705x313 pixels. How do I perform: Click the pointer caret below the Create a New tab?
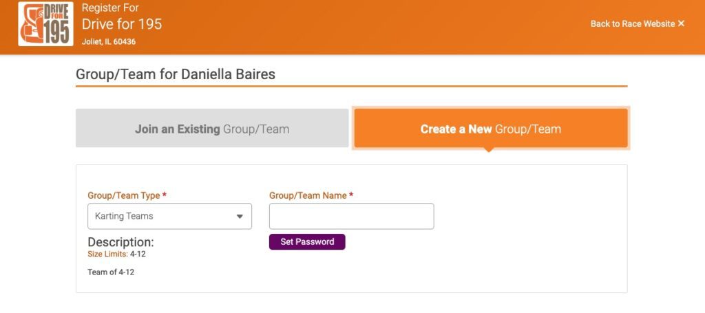(490, 149)
